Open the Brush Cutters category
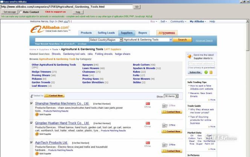 [x=141, y=65]
